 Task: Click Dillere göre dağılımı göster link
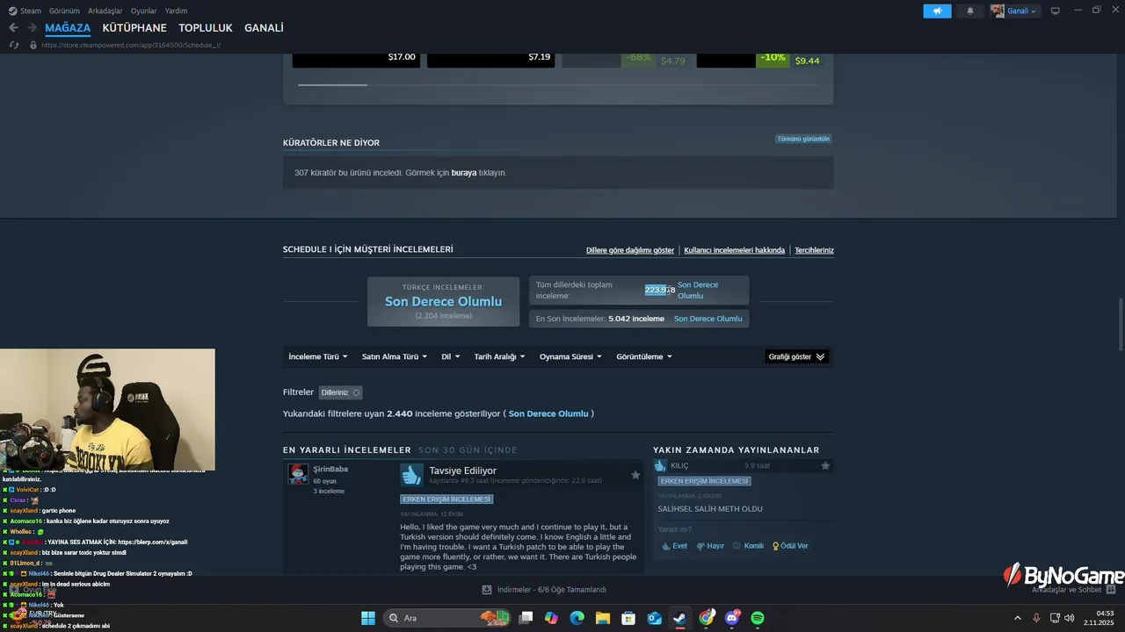(630, 250)
